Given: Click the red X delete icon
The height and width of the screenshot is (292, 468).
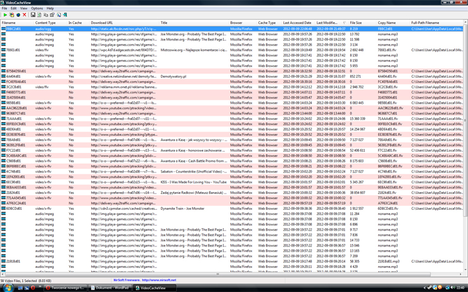Looking at the screenshot, I should click(25, 15).
